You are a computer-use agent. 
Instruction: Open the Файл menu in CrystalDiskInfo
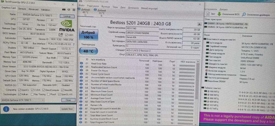(82, 6)
